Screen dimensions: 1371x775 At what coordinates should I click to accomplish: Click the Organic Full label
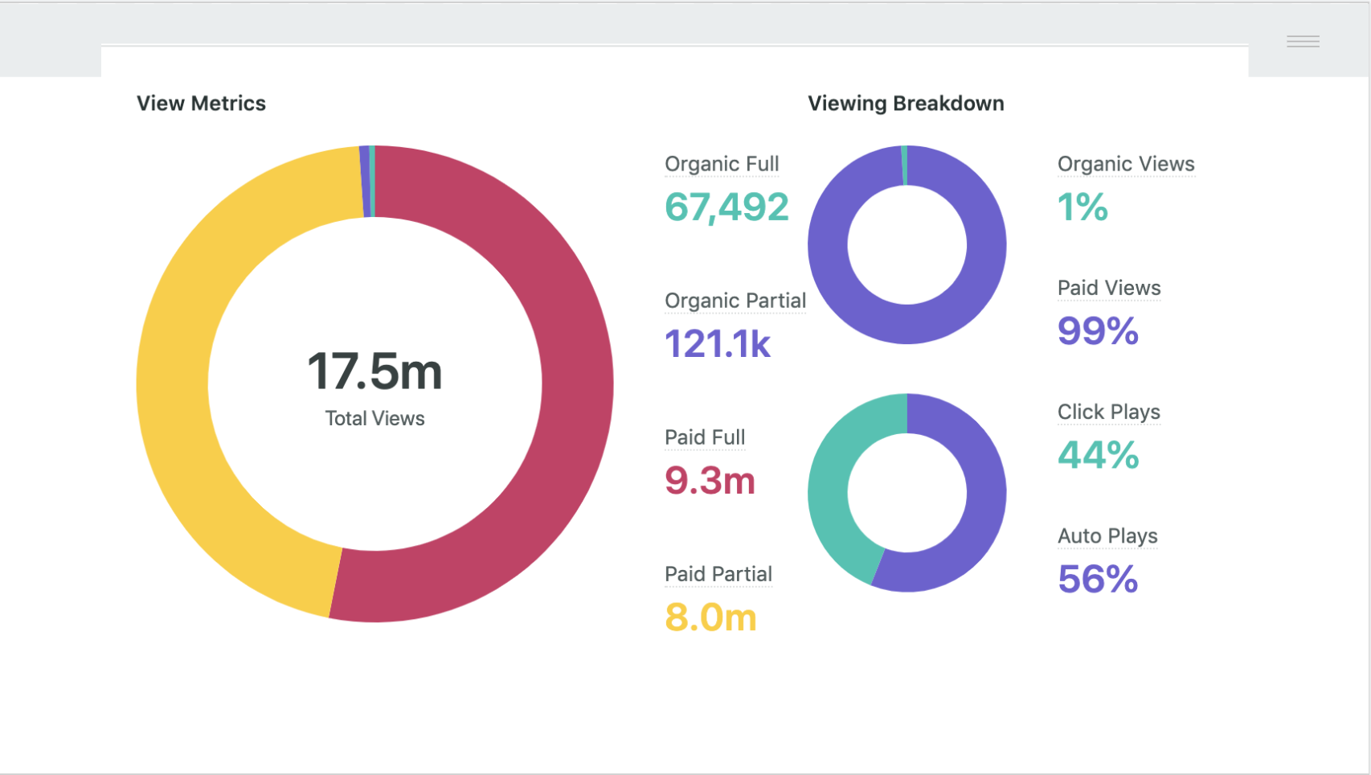pyautogui.click(x=722, y=164)
